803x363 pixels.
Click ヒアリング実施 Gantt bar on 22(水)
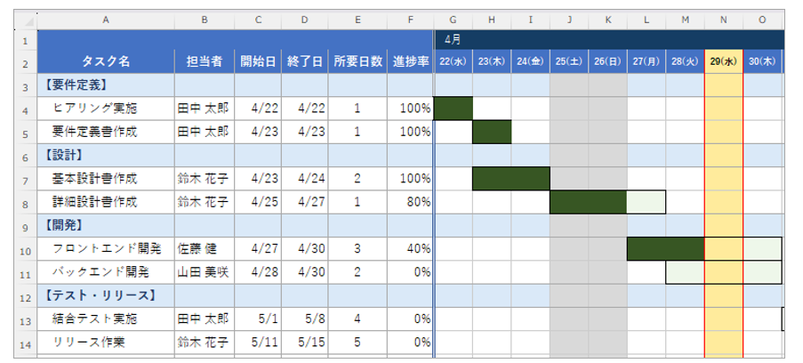(454, 109)
